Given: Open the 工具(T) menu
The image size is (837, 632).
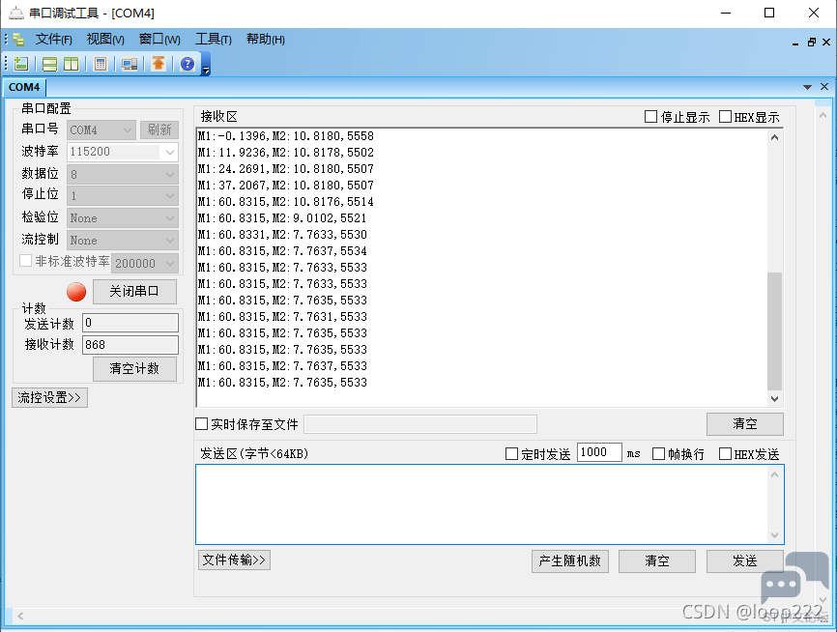Looking at the screenshot, I should pyautogui.click(x=213, y=40).
